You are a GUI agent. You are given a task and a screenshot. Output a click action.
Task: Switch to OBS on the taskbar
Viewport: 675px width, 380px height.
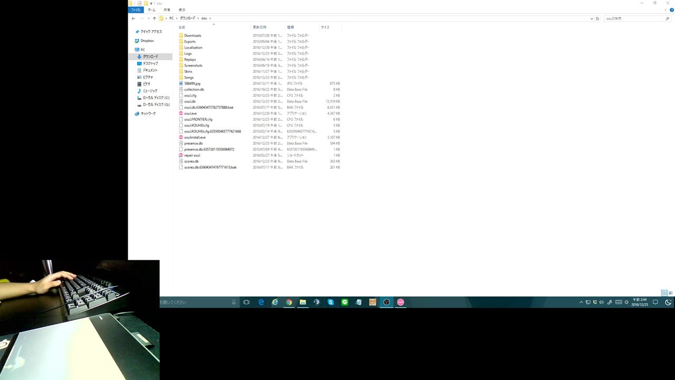(387, 302)
